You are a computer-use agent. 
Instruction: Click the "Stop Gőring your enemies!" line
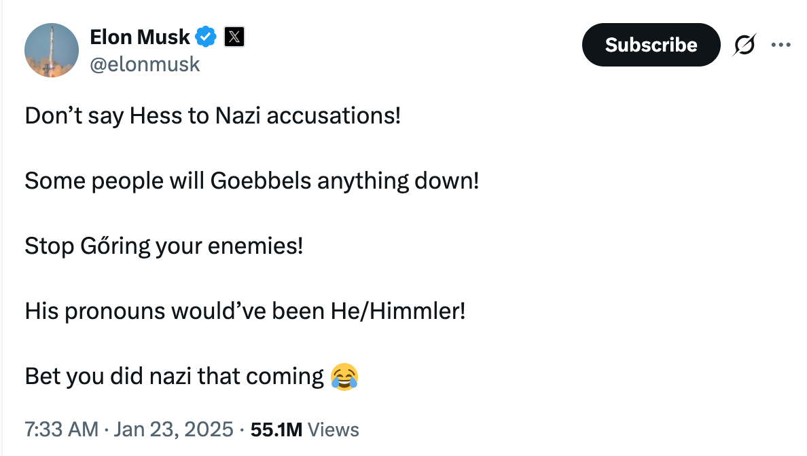coord(163,246)
